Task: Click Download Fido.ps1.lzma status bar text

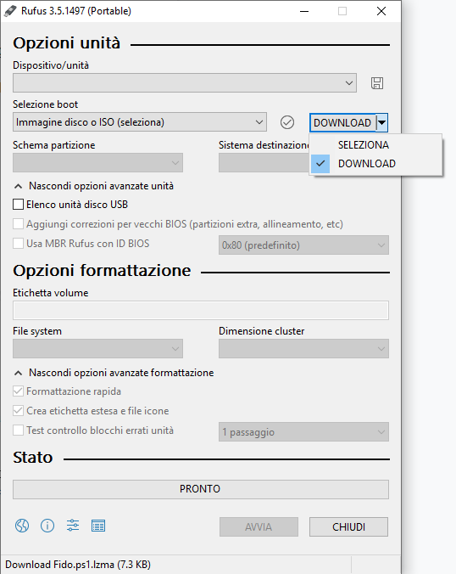Action: tap(78, 565)
